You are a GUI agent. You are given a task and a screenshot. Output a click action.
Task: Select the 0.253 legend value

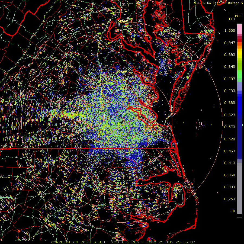pyautogui.click(x=230, y=199)
